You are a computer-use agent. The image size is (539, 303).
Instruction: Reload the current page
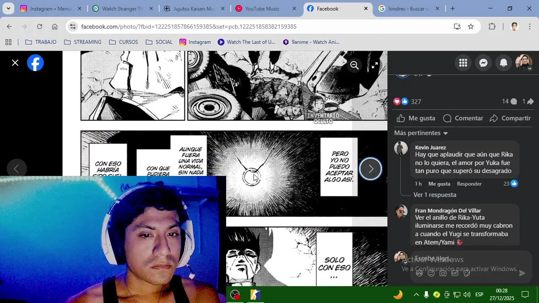point(39,27)
